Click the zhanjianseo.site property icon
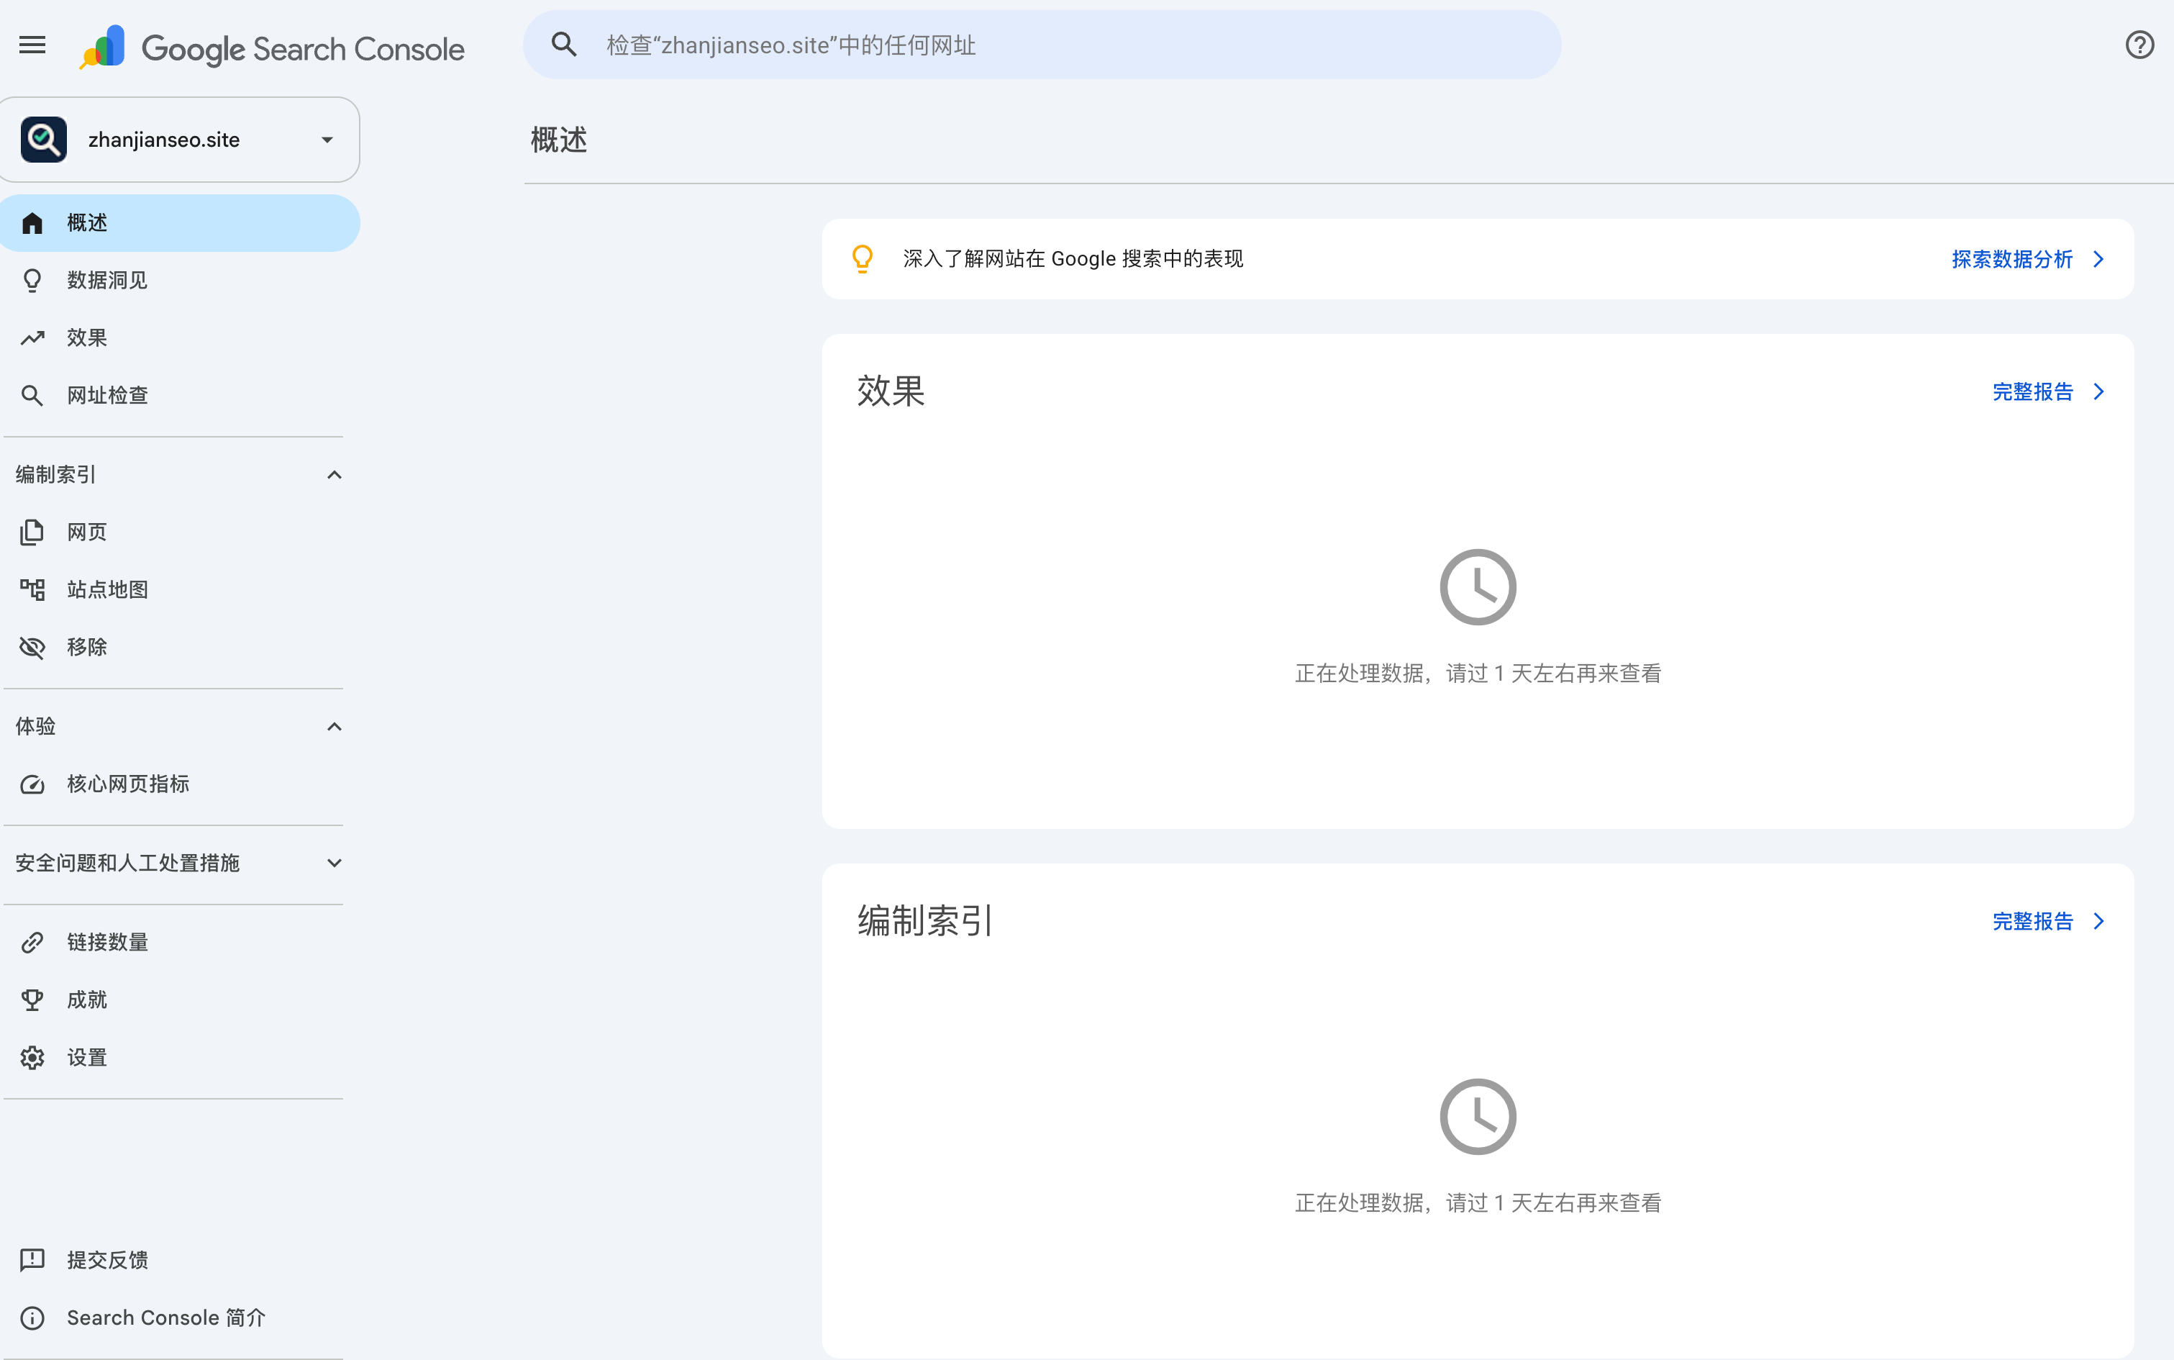The image size is (2174, 1360). pos(44,140)
